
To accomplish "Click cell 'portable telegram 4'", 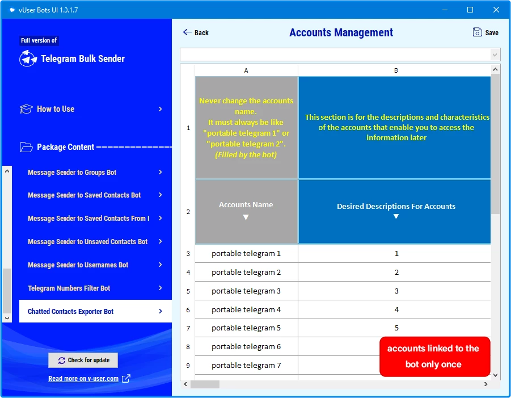I will tap(246, 309).
